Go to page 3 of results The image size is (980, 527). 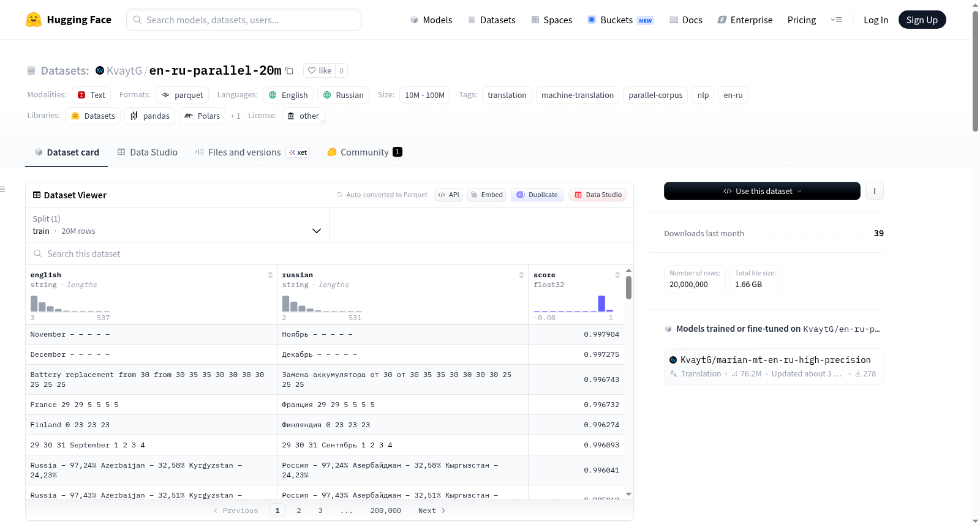pos(320,510)
